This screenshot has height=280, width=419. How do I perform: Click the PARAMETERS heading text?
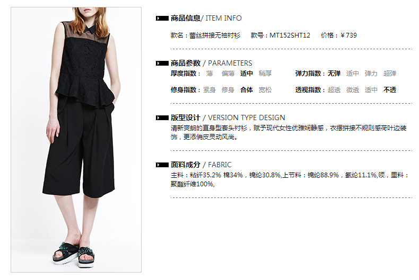(x=230, y=63)
